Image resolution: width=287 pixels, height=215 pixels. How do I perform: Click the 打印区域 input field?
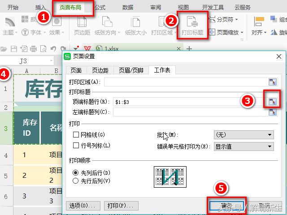[x=186, y=82]
